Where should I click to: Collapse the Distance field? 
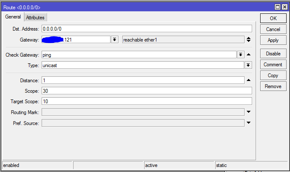[x=248, y=80]
